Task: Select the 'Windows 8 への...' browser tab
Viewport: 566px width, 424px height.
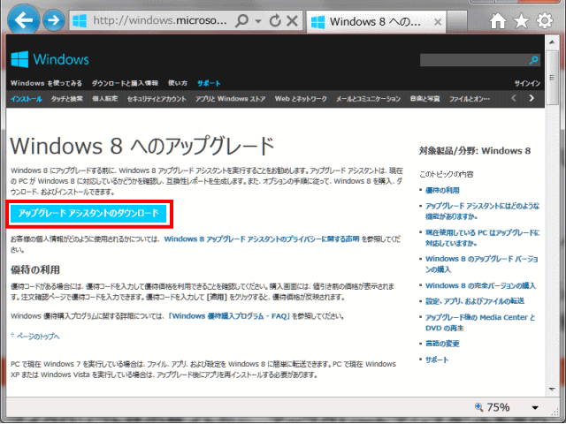Action: pyautogui.click(x=376, y=21)
